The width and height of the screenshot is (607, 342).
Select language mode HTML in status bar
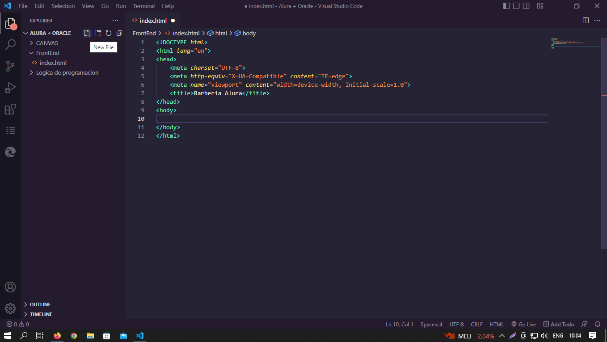tap(497, 324)
